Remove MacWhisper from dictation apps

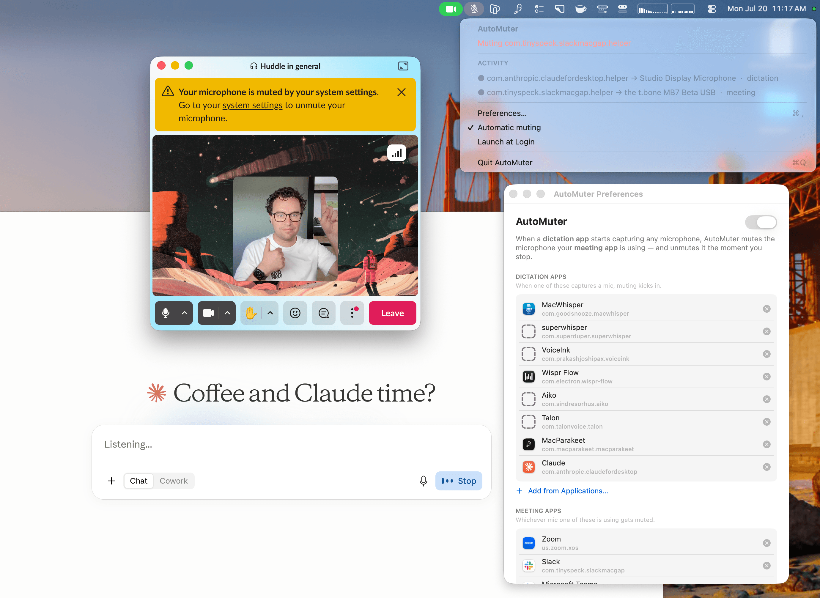coord(767,309)
